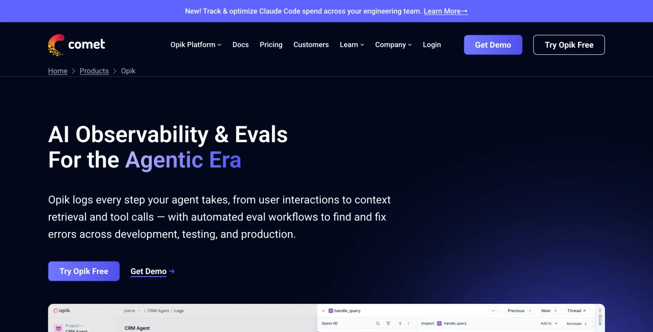This screenshot has height=332, width=653.
Task: Click the handle_query span icon in the title
Action: click(331, 311)
